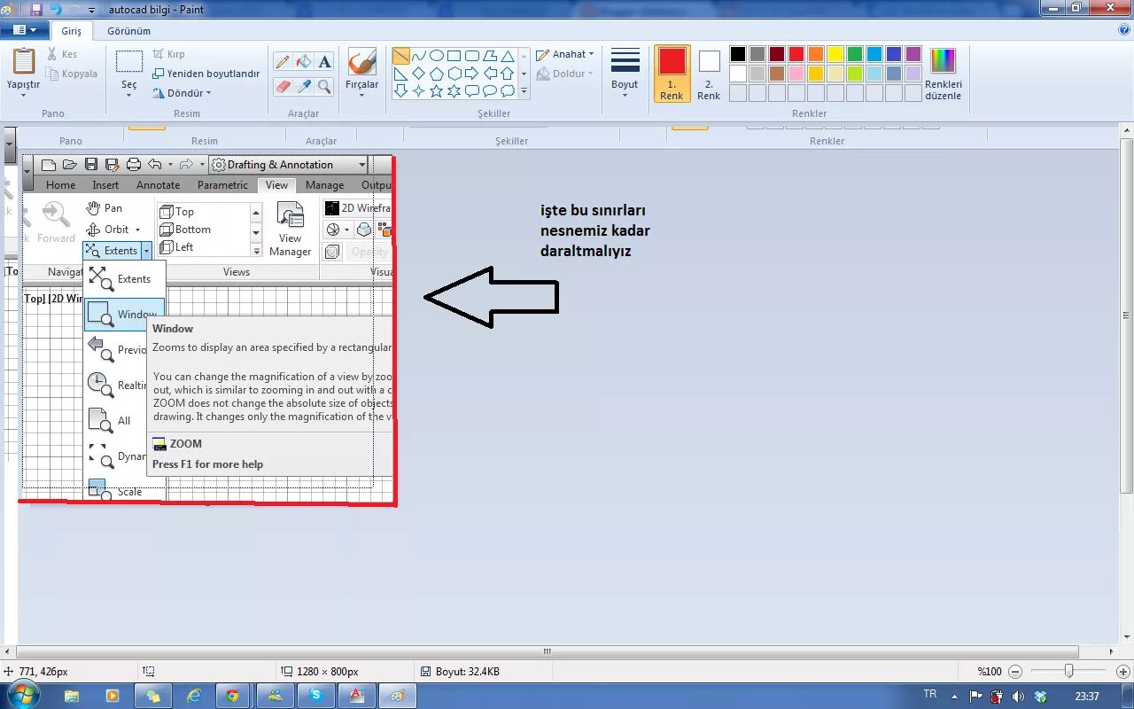
Task: Select the Color picker eyedropper tool
Action: click(304, 86)
